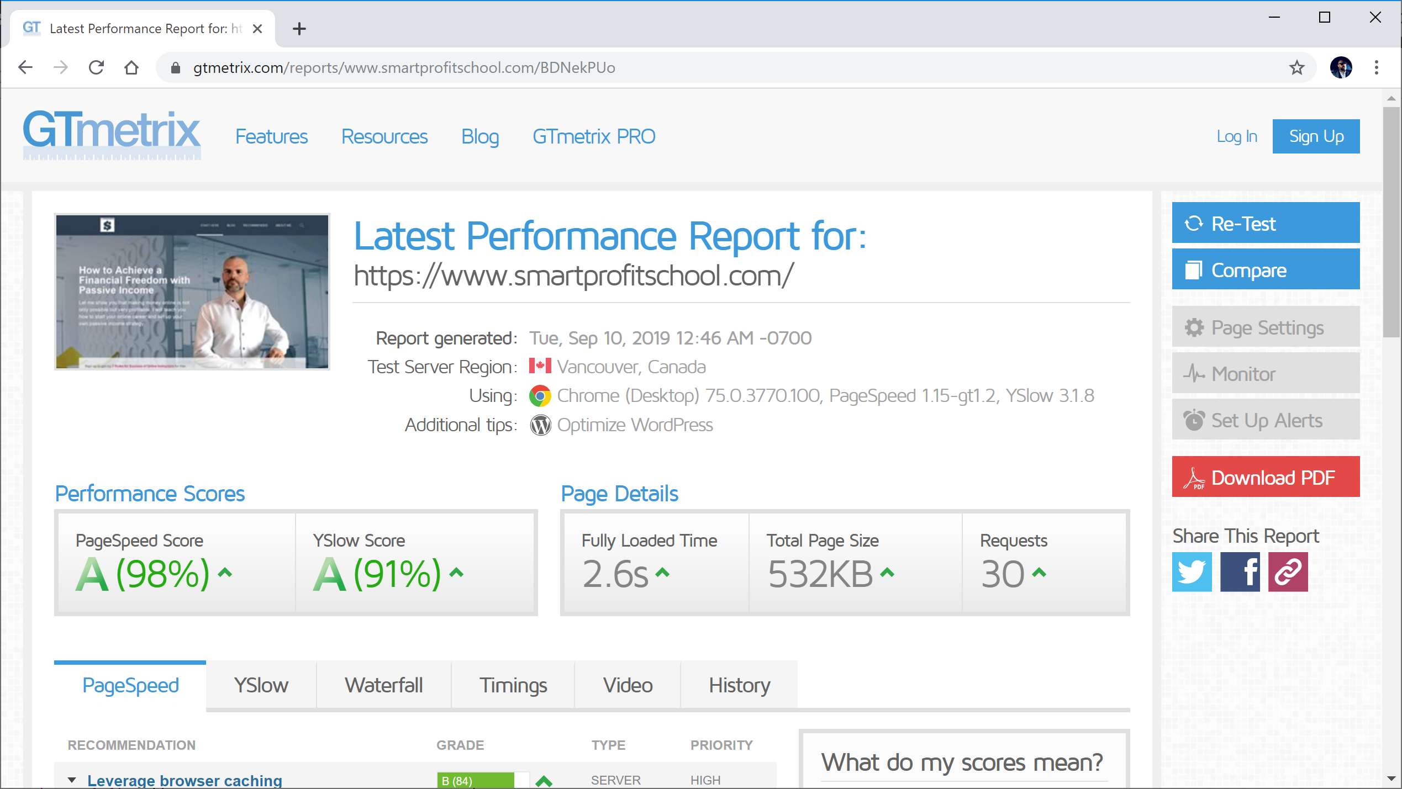Click the Canada flag icon
Viewport: 1402px width, 789px height.
pos(540,366)
